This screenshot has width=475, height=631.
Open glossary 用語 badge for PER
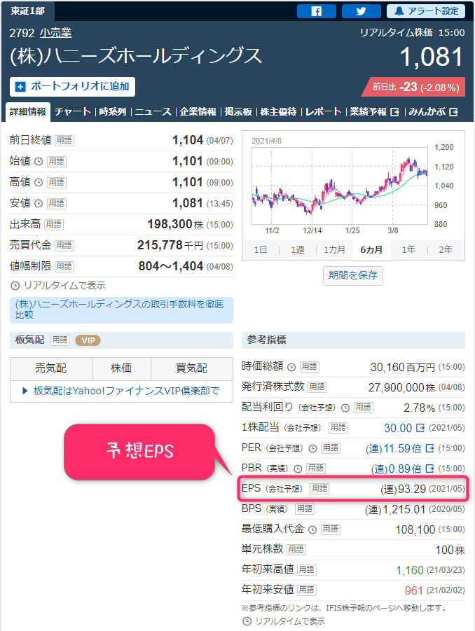pos(331,448)
